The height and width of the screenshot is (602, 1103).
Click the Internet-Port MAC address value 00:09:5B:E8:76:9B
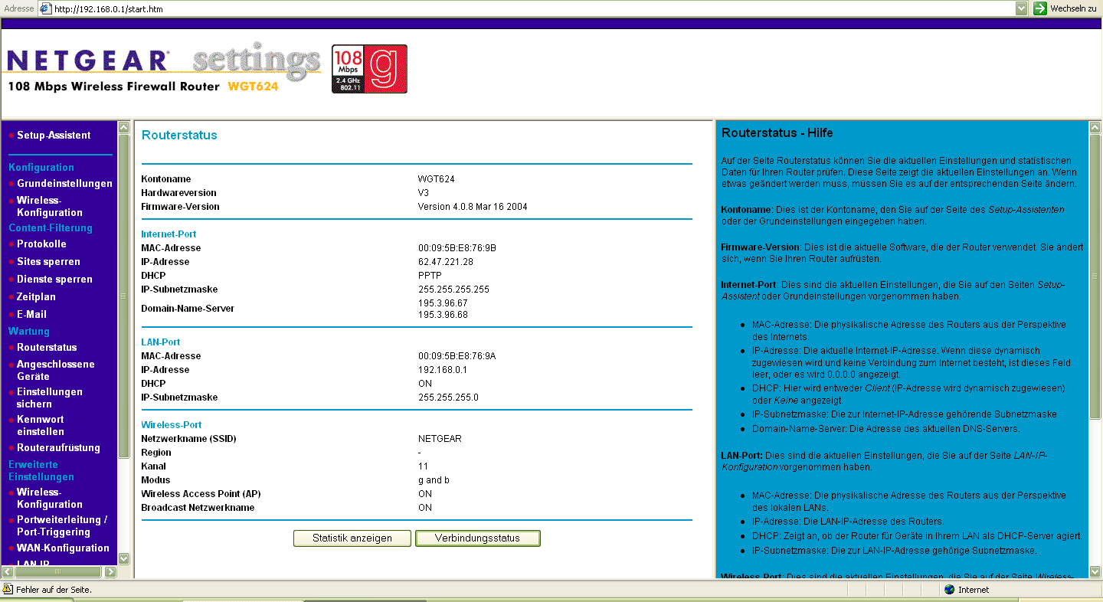coord(457,248)
